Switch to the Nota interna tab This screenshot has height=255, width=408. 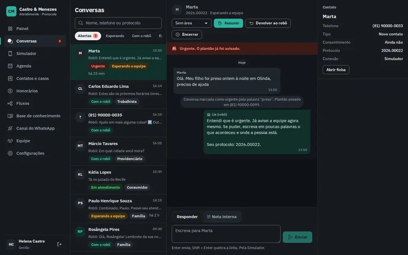(x=222, y=217)
